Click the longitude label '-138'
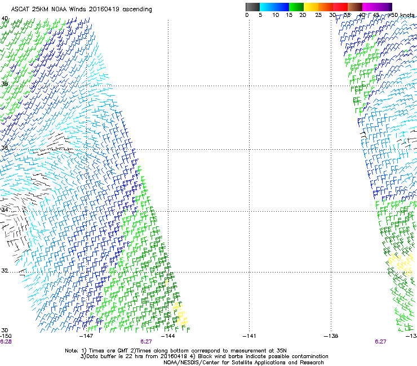417x366 pixels. (x=331, y=336)
